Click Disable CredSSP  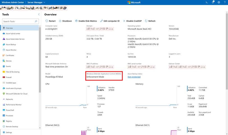(x=132, y=21)
